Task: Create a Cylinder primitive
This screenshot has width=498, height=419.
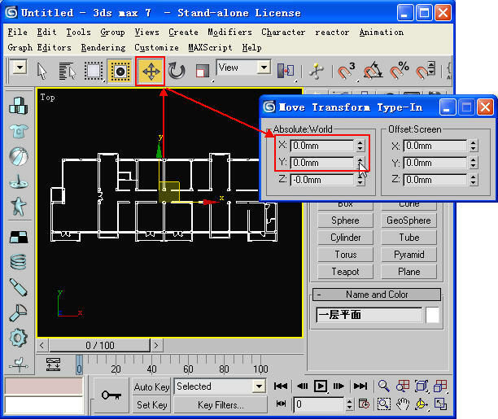Action: (345, 238)
